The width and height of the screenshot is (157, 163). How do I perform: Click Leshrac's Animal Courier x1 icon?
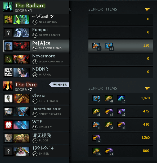tap(96, 125)
